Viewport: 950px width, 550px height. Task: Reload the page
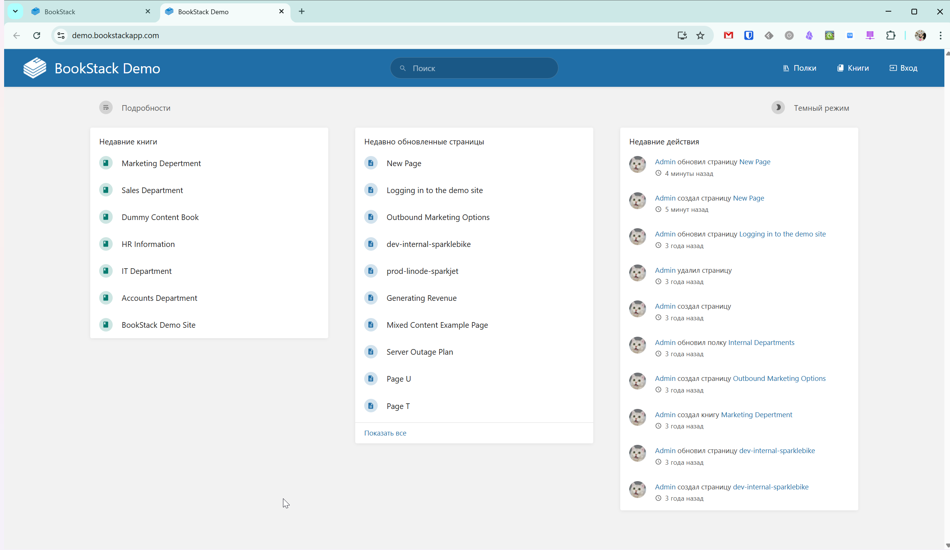tap(37, 36)
